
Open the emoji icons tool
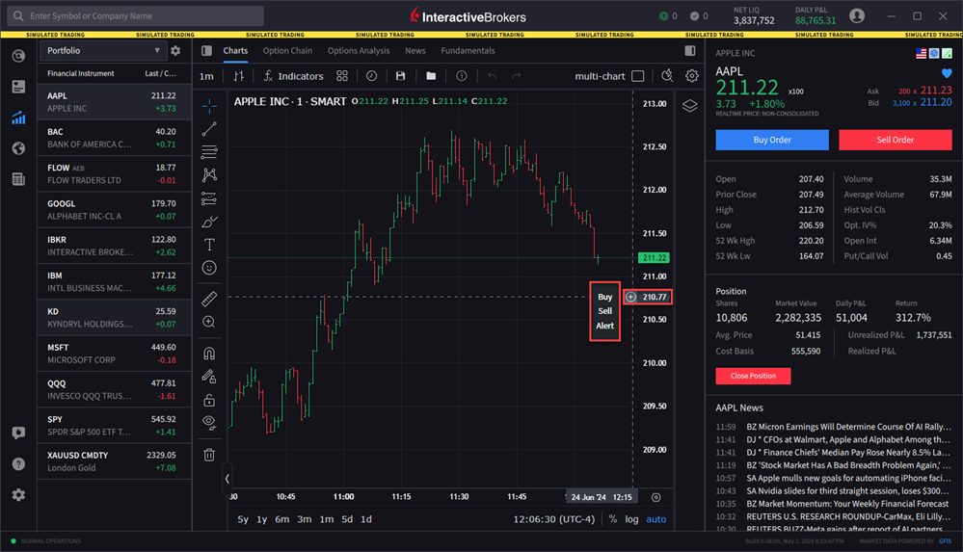point(209,268)
